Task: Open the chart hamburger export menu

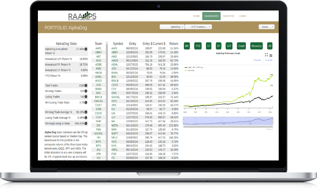Action: point(271,55)
